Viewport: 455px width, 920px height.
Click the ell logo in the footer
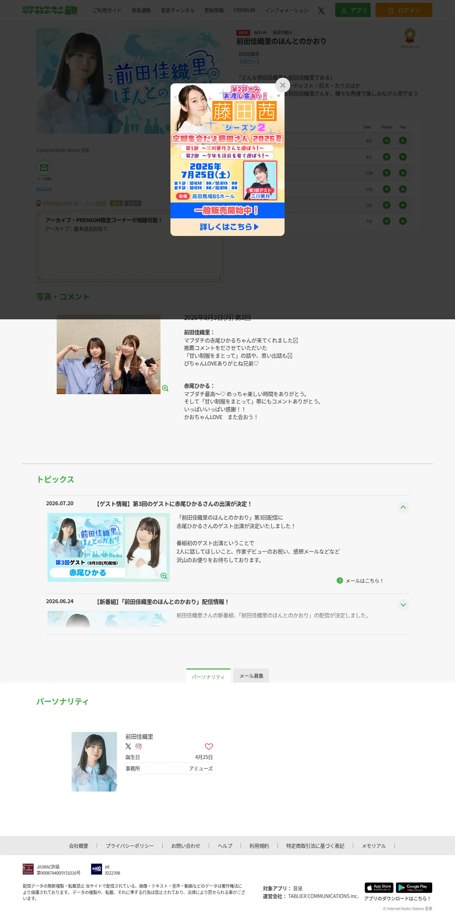pyautogui.click(x=97, y=869)
